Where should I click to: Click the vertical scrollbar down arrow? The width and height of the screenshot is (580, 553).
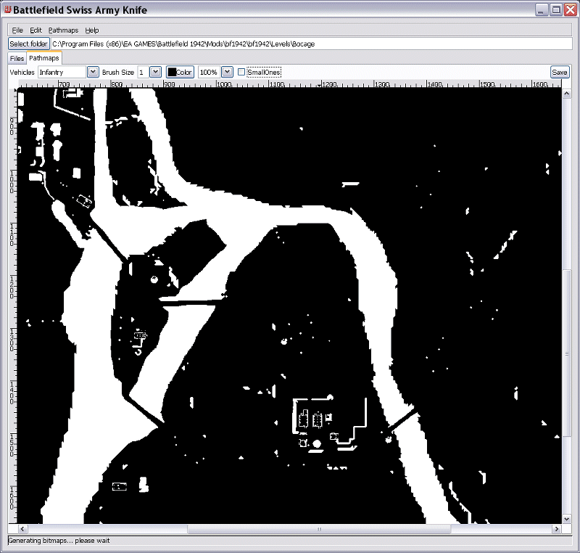pos(567,519)
